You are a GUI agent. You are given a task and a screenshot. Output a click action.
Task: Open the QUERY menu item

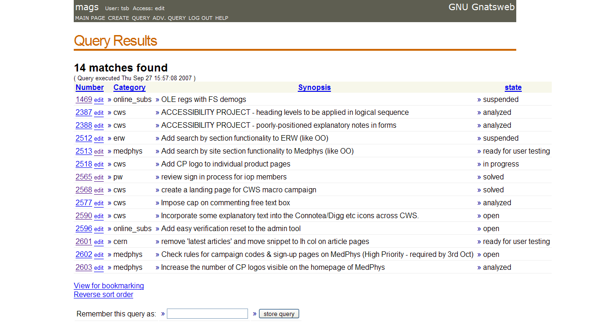click(x=141, y=18)
